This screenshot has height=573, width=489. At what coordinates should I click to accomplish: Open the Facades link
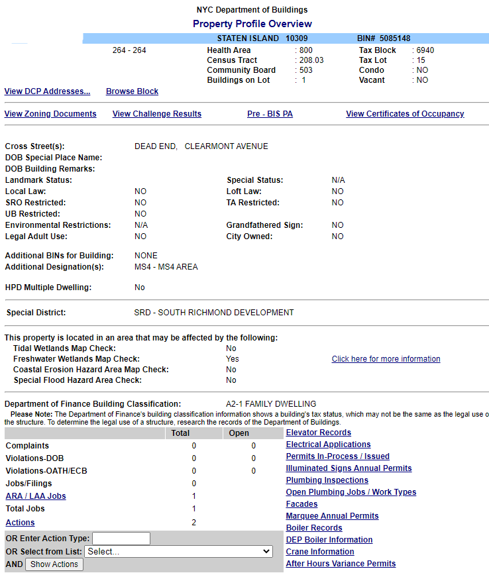tap(301, 504)
